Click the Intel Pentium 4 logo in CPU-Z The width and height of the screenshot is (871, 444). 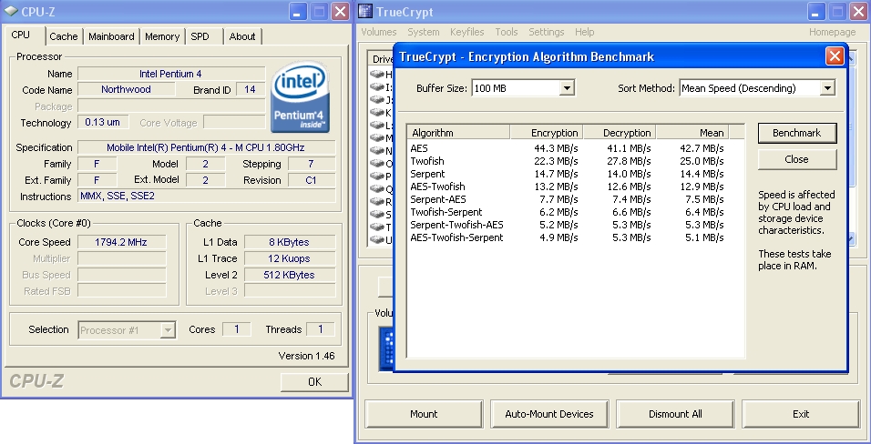click(x=300, y=97)
